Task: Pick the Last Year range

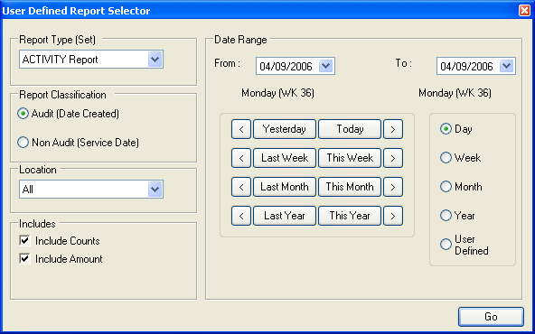Action: (x=285, y=216)
